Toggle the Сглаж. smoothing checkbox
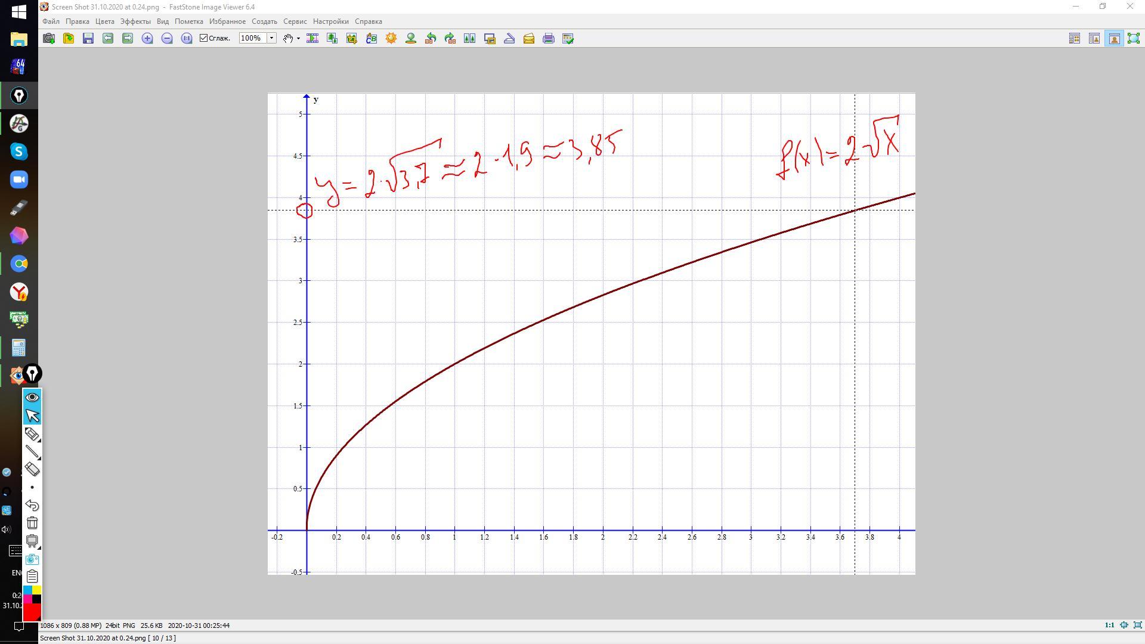Viewport: 1145px width, 644px height. pos(204,38)
